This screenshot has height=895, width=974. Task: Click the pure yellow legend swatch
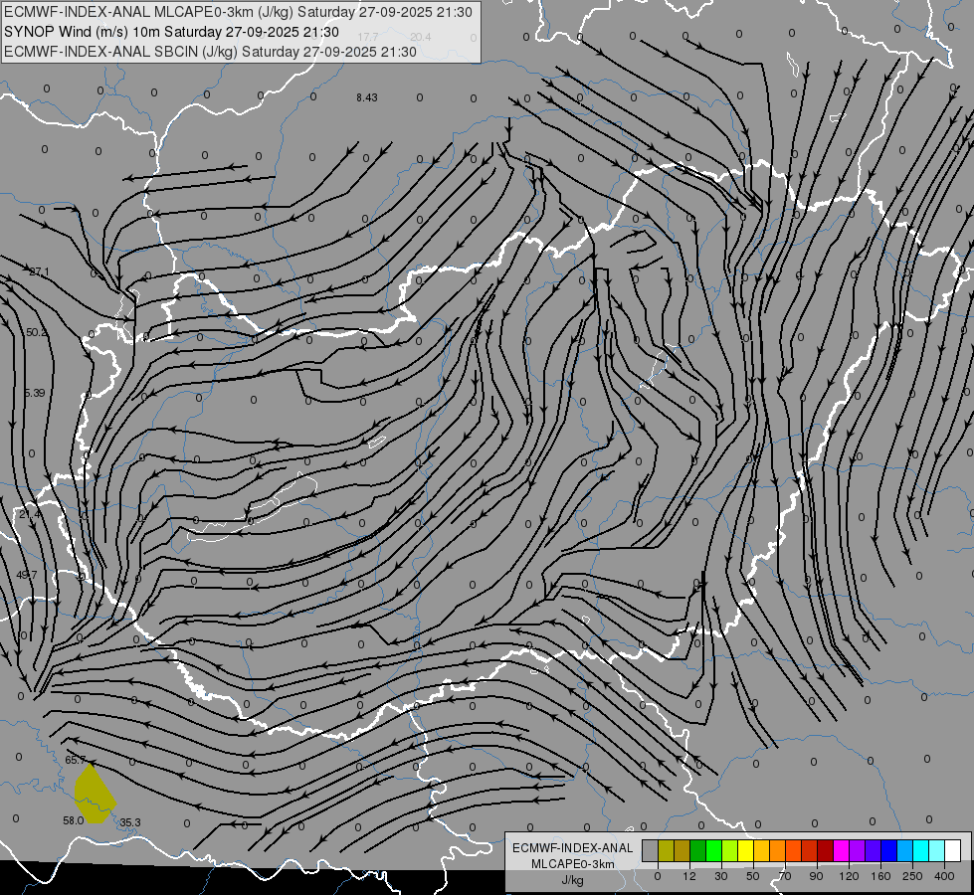(746, 850)
